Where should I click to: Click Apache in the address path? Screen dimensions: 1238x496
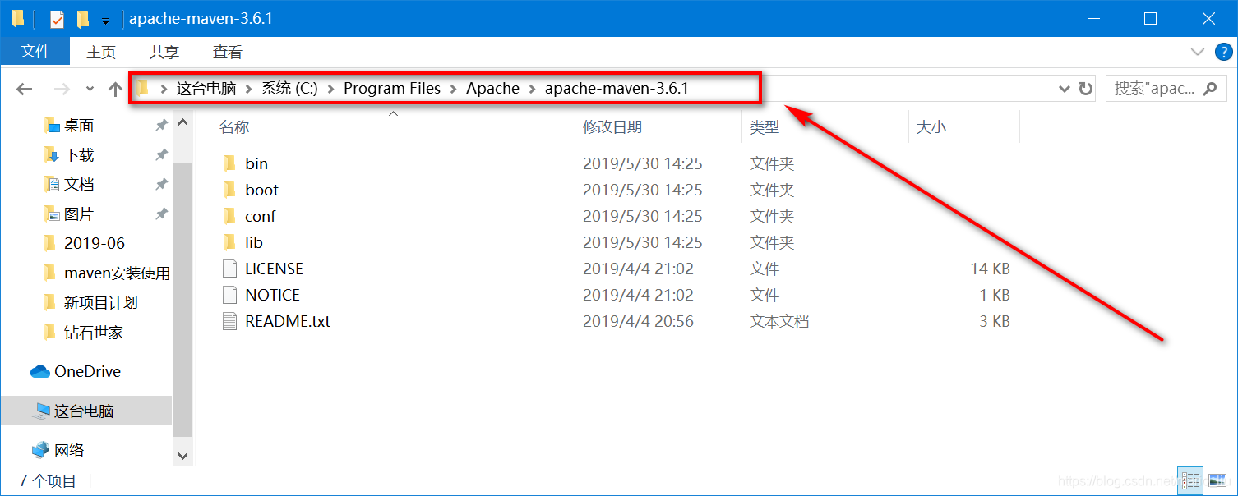click(x=492, y=88)
